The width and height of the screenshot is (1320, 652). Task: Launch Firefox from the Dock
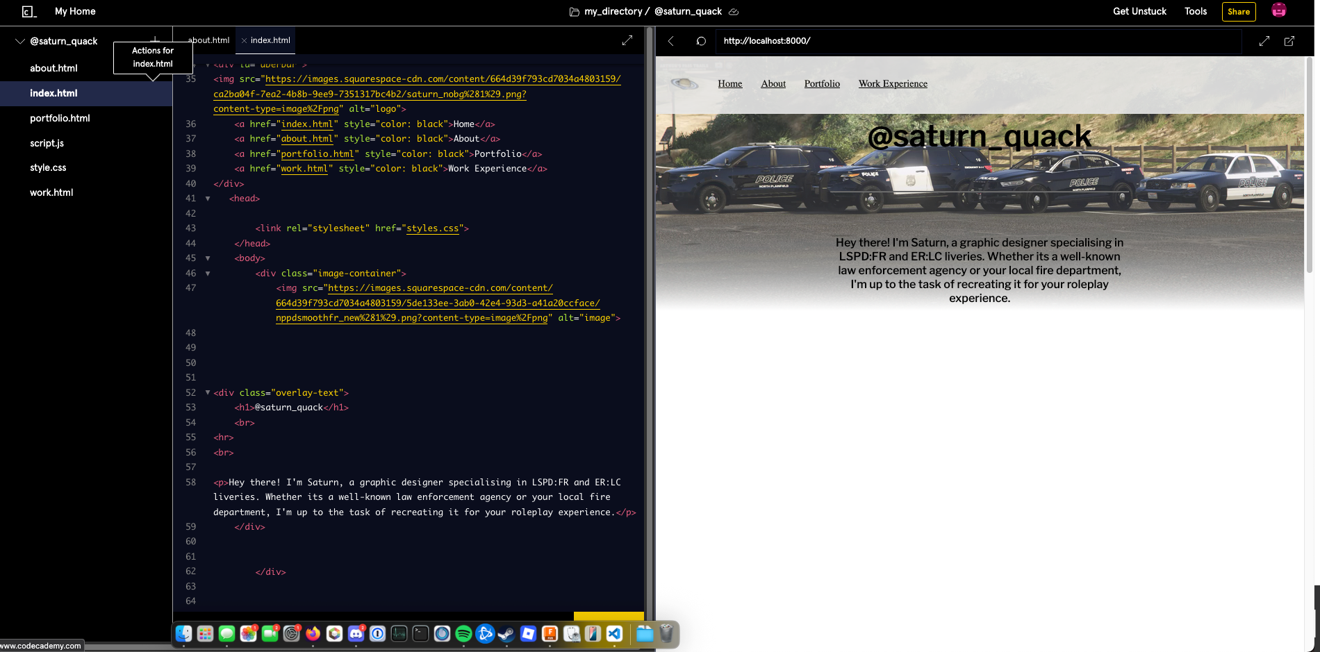pyautogui.click(x=313, y=633)
